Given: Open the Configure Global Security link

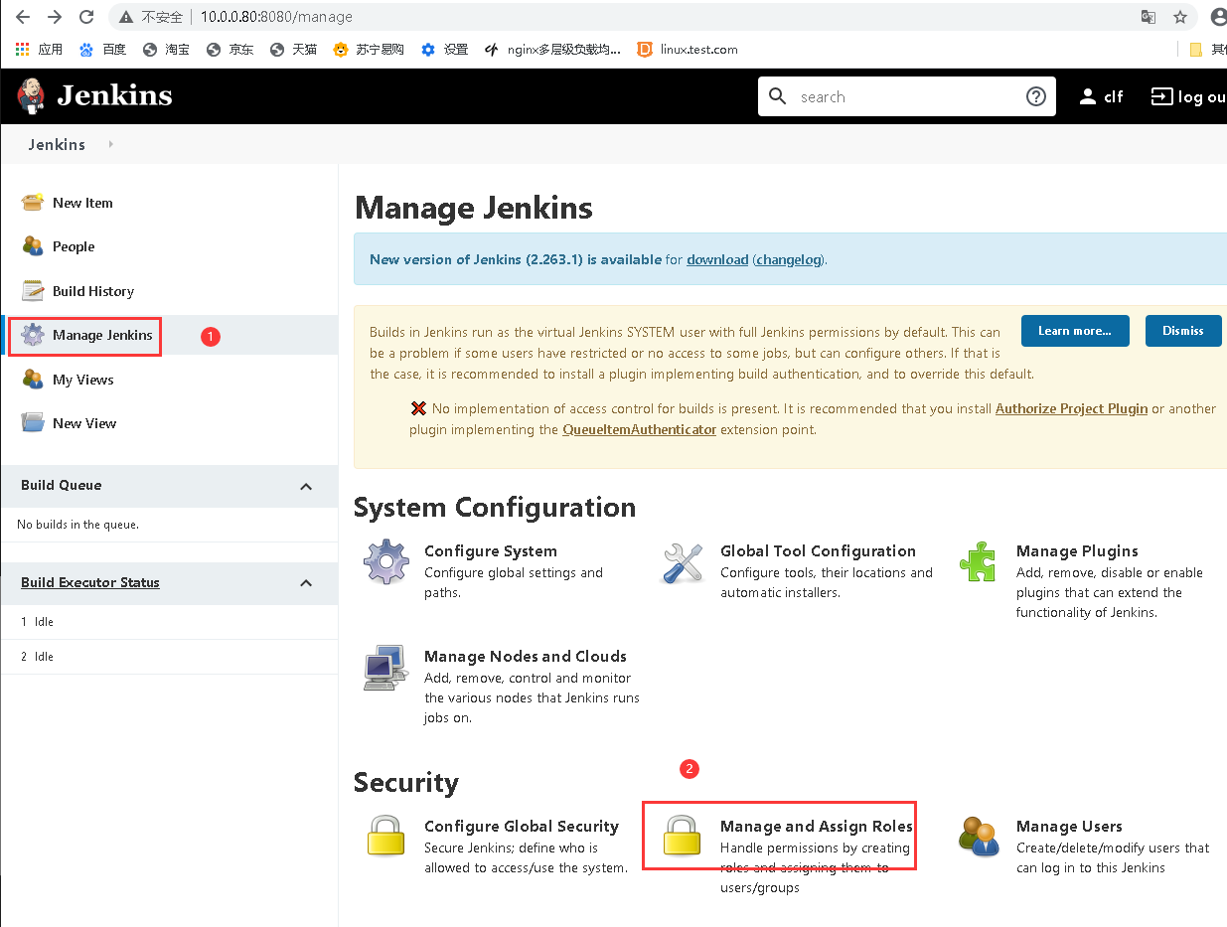Looking at the screenshot, I should (x=522, y=827).
